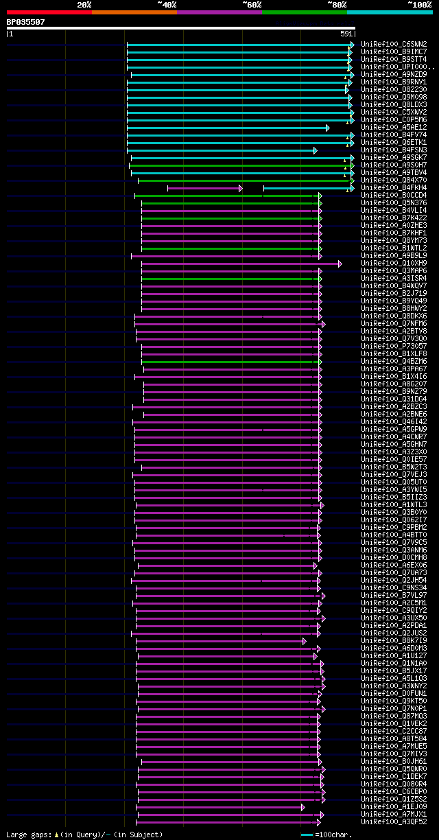Select hit label UniRef100_B7VL97
This screenshot has width=439, height=840.
[394, 595]
